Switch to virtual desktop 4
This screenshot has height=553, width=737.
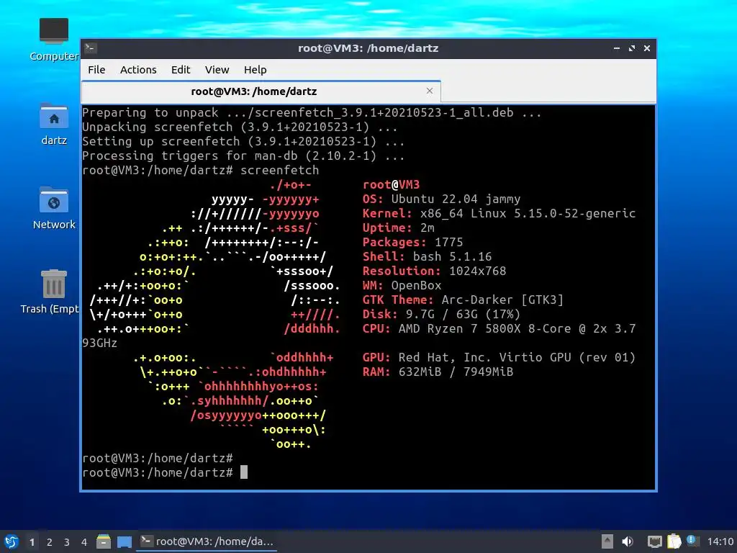[x=84, y=542]
